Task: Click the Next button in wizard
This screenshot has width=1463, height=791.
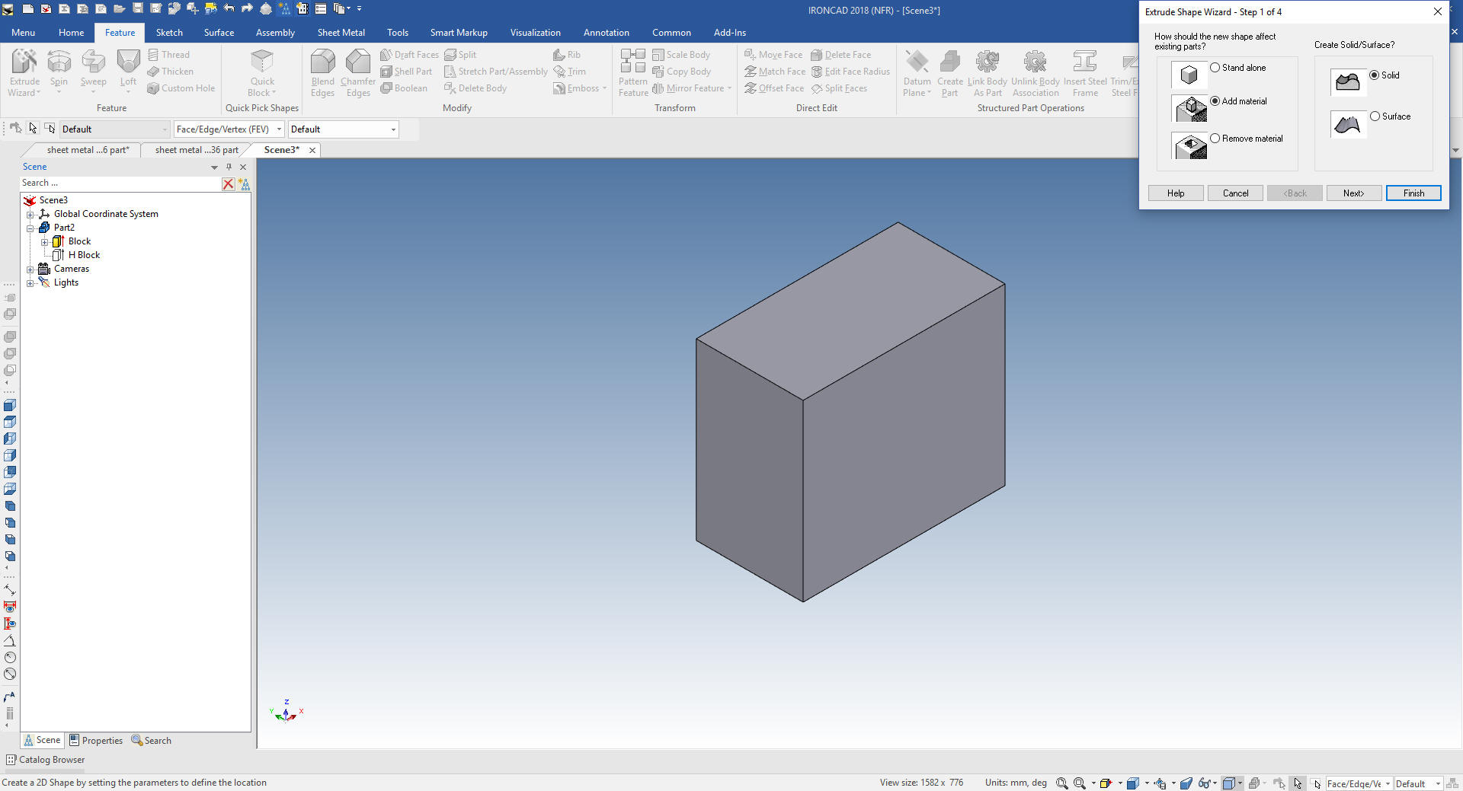Action: click(1353, 193)
